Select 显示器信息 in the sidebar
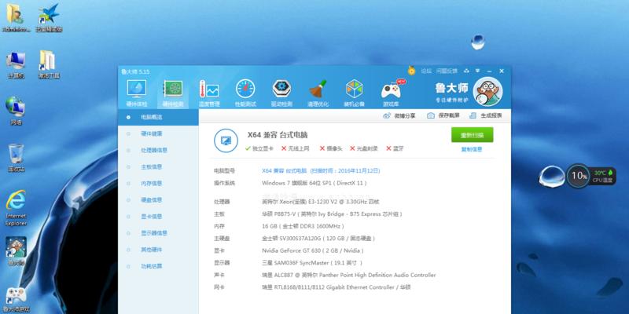The height and width of the screenshot is (314, 629). [158, 233]
